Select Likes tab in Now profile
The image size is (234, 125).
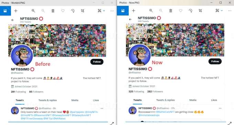tap(214, 100)
